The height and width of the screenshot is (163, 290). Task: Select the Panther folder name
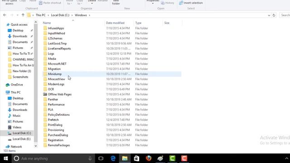pyautogui.click(x=53, y=100)
